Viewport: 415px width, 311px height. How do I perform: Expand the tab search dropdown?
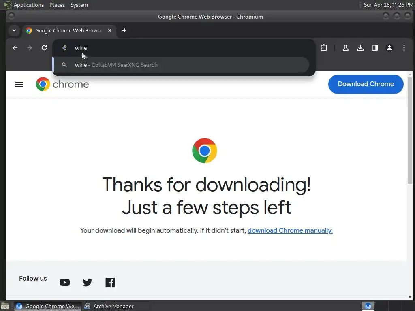[14, 30]
